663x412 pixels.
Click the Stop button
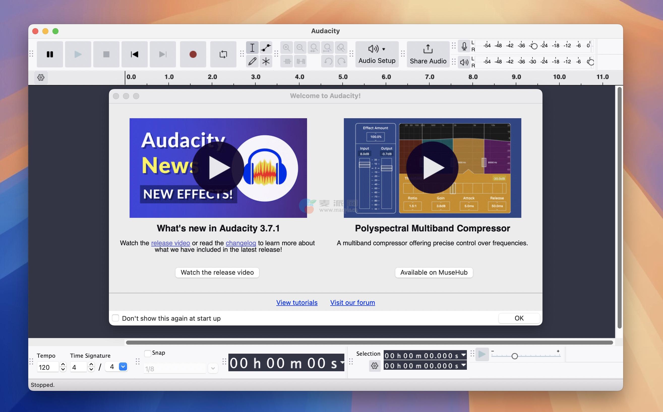point(106,54)
